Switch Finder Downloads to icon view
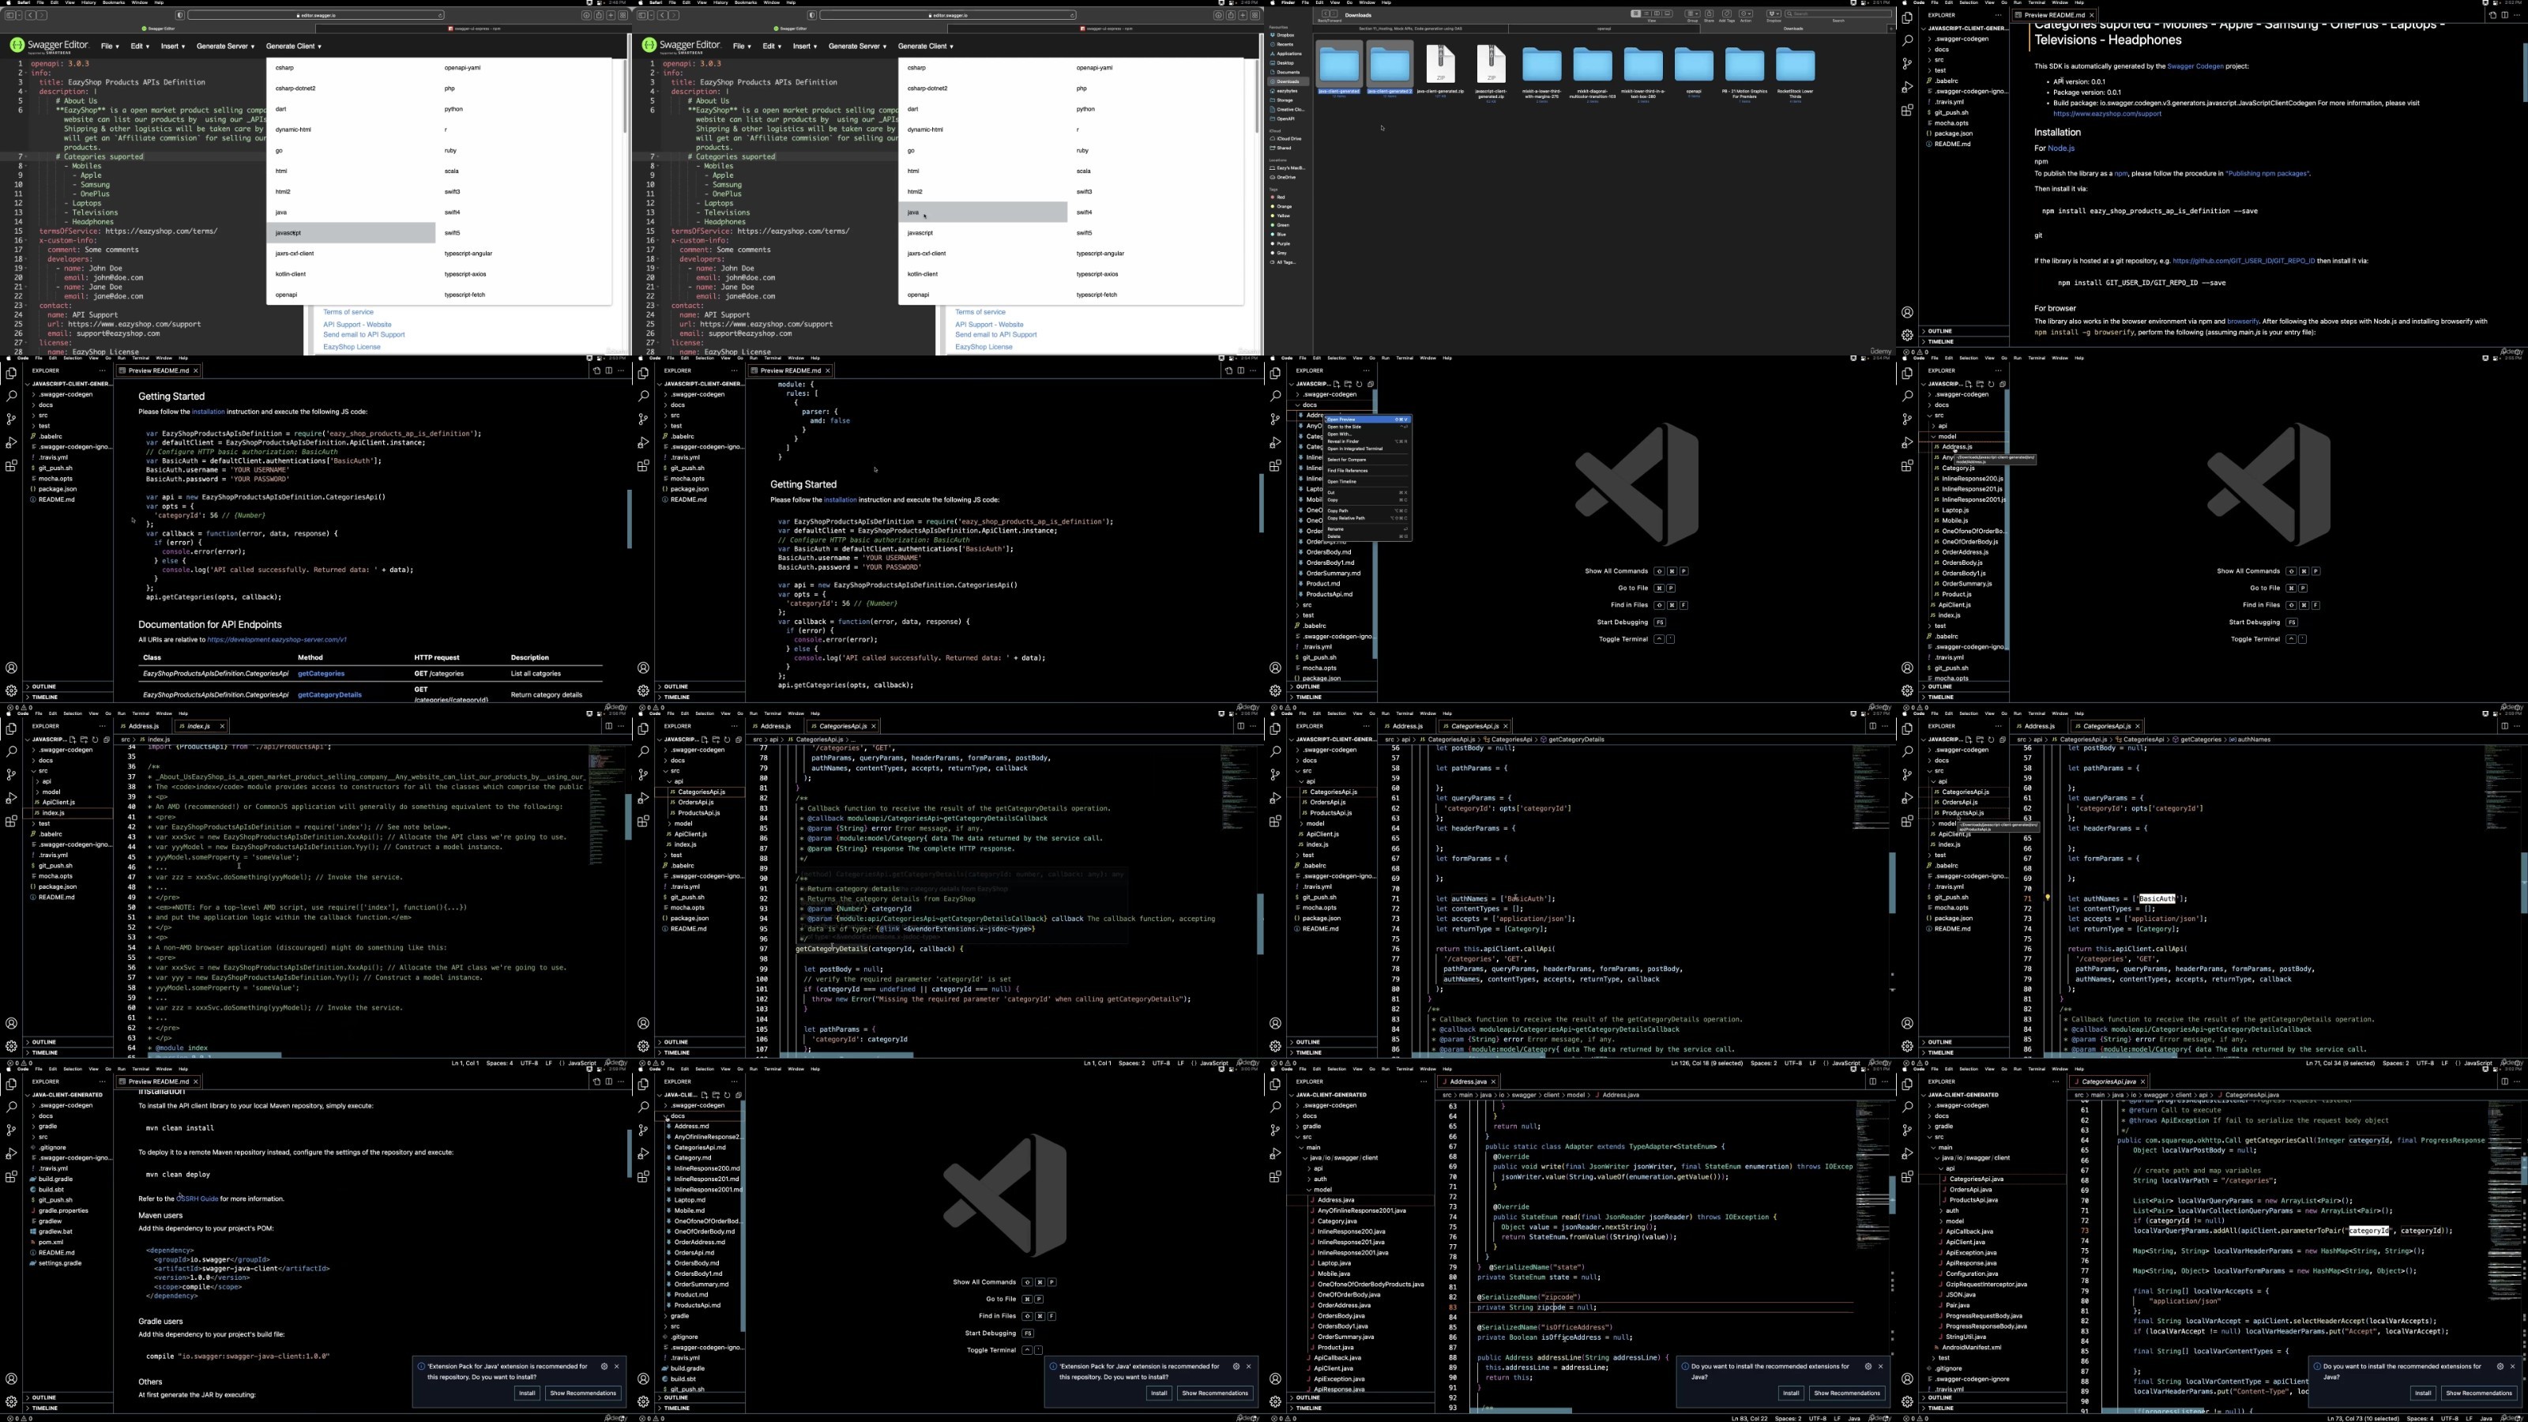The height and width of the screenshot is (1422, 2528). [1636, 13]
